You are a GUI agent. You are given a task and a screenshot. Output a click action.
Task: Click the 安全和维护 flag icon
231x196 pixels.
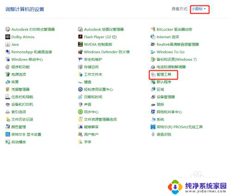pos(80,59)
